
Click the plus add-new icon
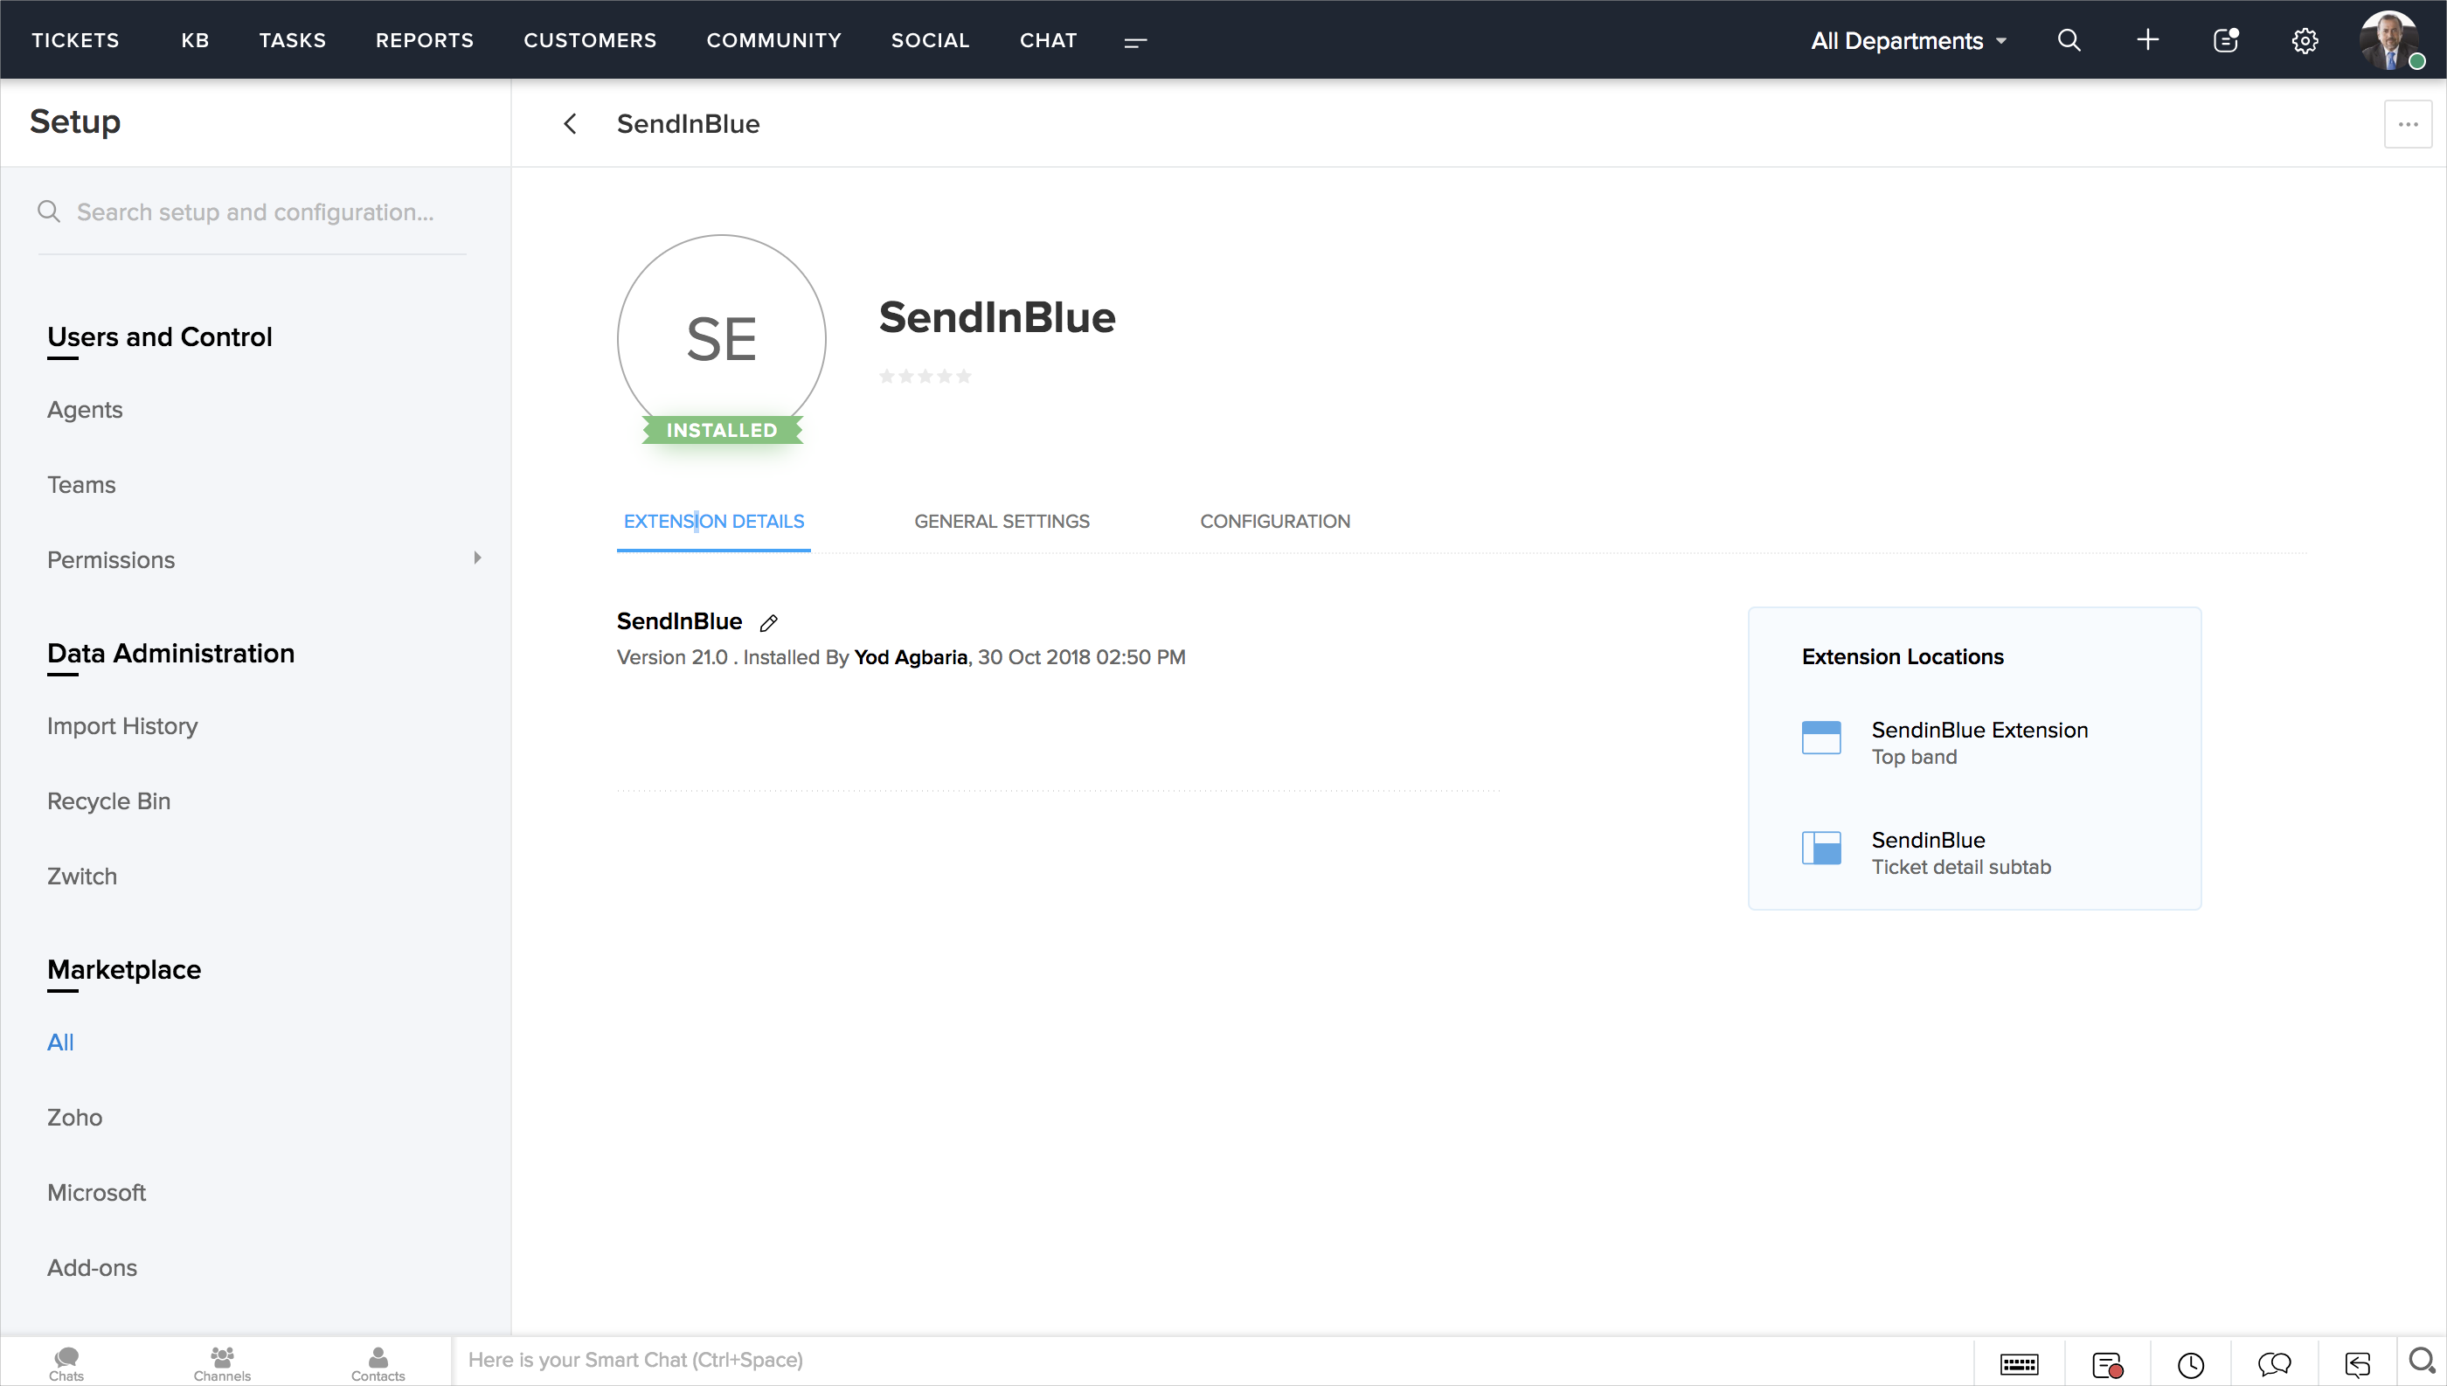pyautogui.click(x=2147, y=40)
